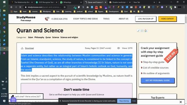Go back to the previous page
Viewport: 187px width, 105px height.
point(11,7)
